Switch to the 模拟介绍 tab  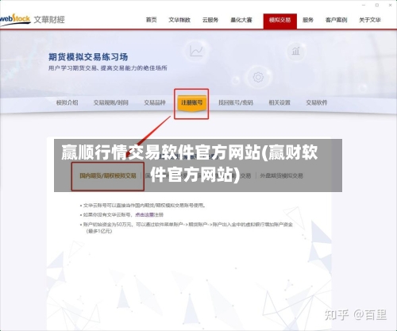point(67,102)
